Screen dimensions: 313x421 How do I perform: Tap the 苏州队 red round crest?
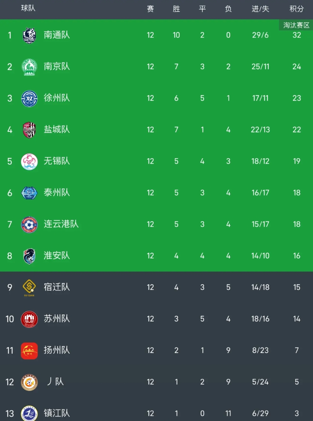click(x=29, y=319)
